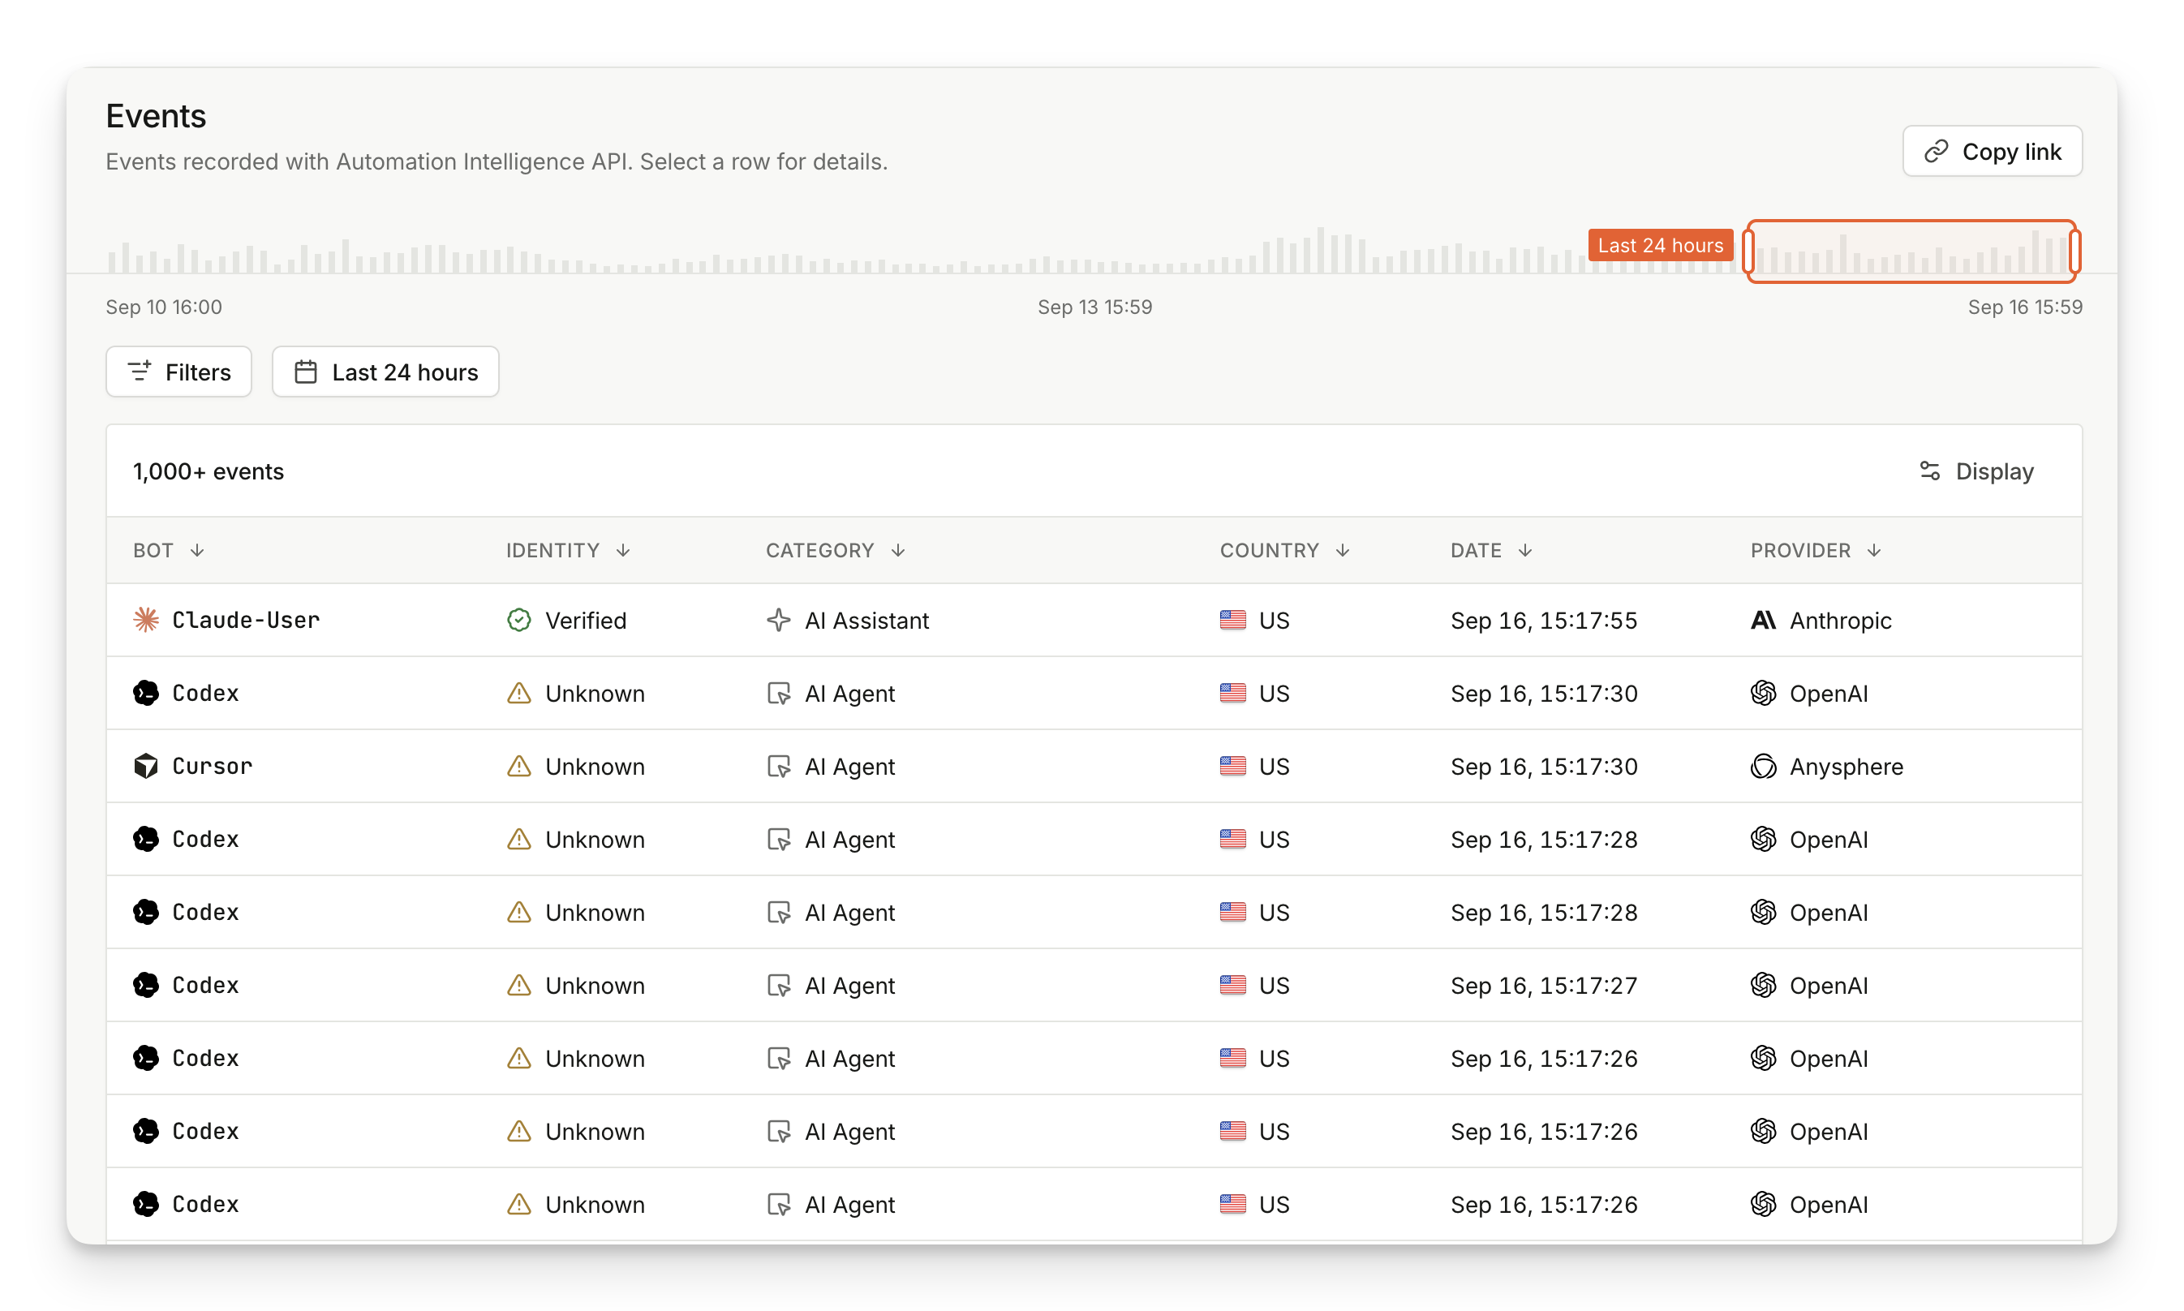Open the Filters panel
Viewport: 2184px width, 1311px height.
point(178,372)
